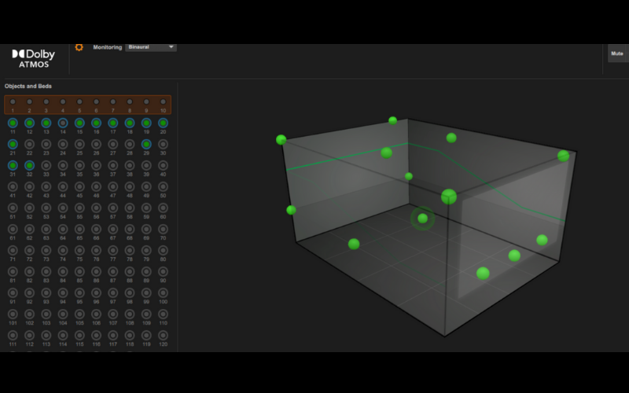This screenshot has height=393, width=629.
Task: Click the Mute button
Action: click(x=616, y=54)
